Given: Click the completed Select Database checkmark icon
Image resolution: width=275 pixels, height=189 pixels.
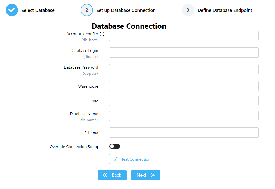Looking at the screenshot, I should (x=12, y=10).
